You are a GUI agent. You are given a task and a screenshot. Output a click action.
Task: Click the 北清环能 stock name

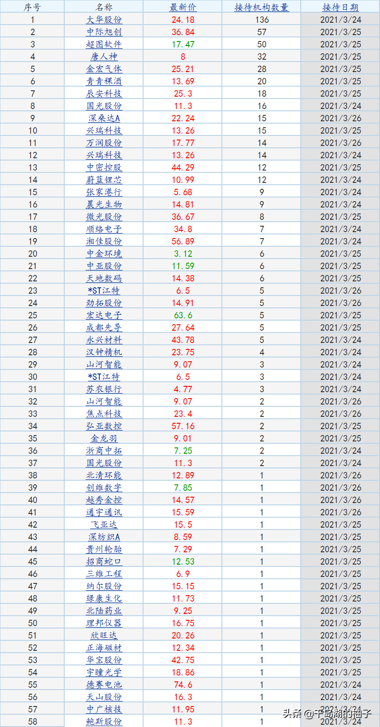coord(104,475)
